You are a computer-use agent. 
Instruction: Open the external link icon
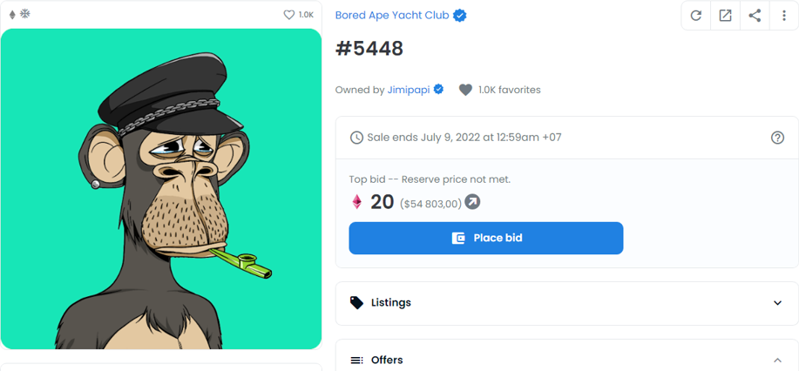[725, 16]
